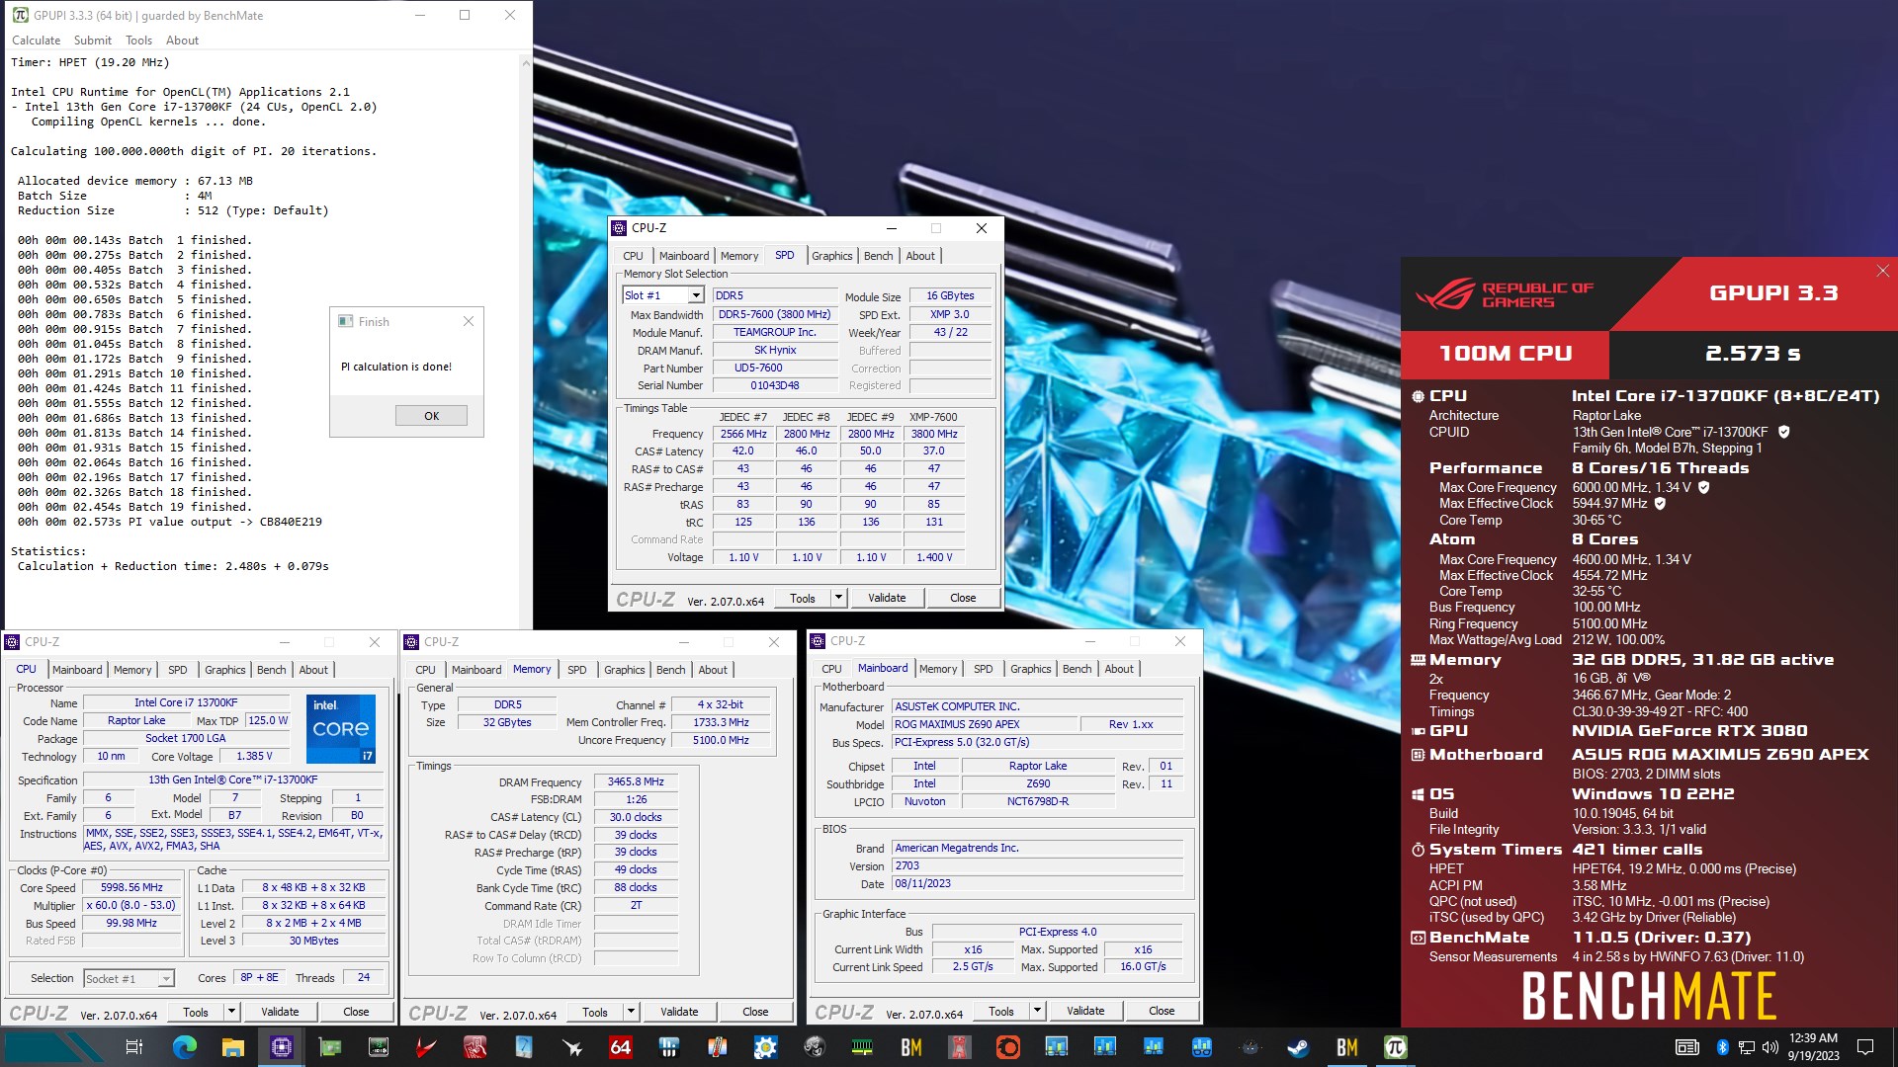Image resolution: width=1898 pixels, height=1067 pixels.
Task: Click the Module Manuf. value TEAMGROUP Inc.
Action: [773, 332]
